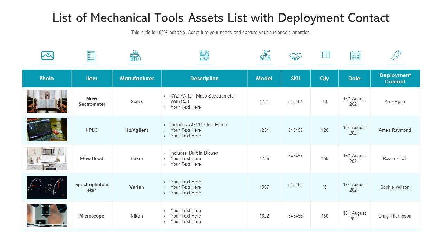Click the Deployment Contact header cell
This screenshot has width=442, height=249.
pos(395,79)
